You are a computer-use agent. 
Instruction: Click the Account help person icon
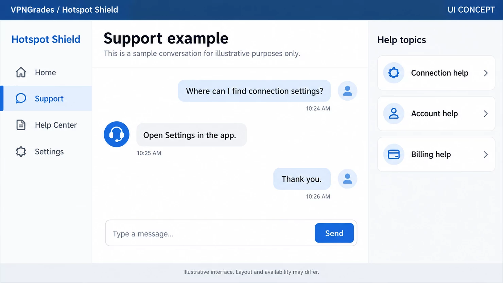point(394,114)
